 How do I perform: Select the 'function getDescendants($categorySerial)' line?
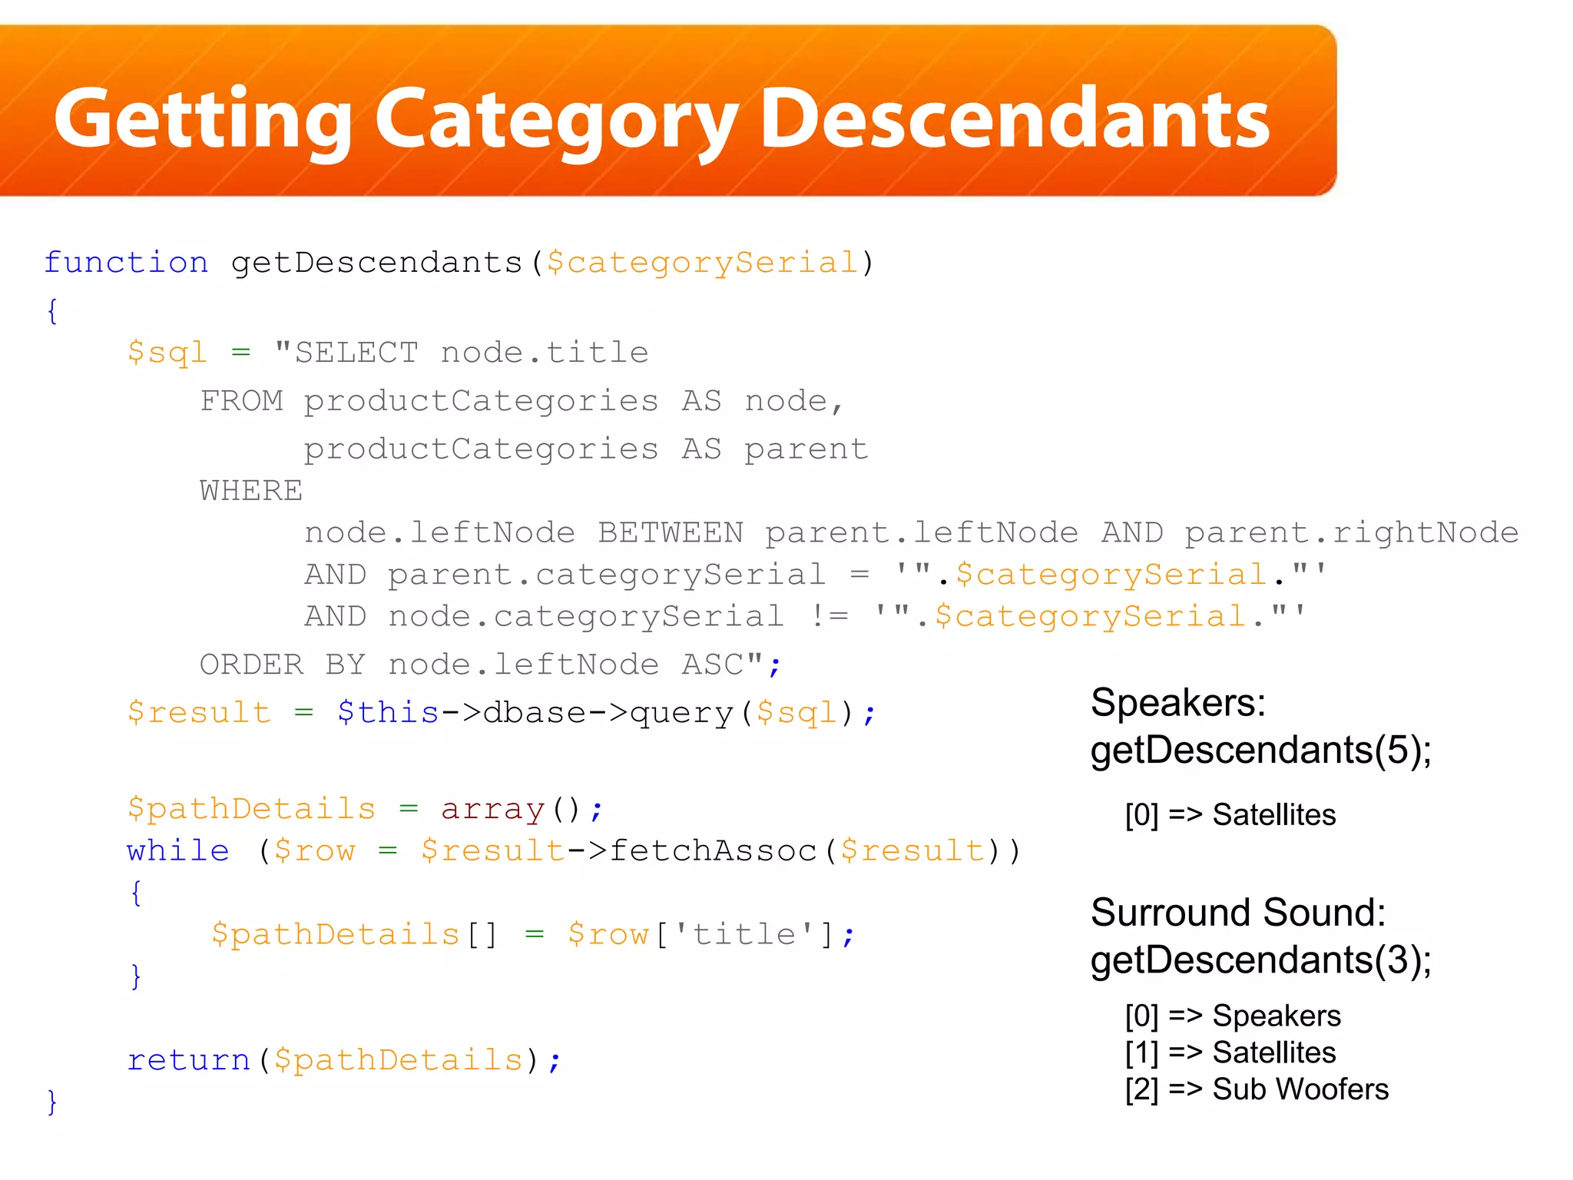tap(459, 263)
